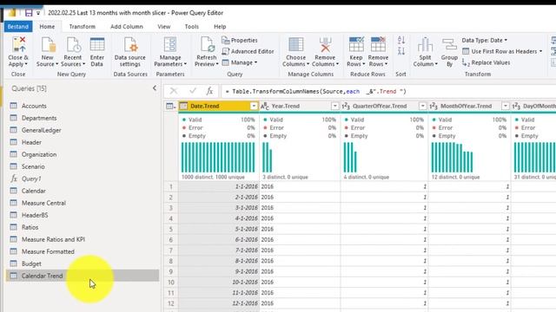Click the Remove Columns icon
This screenshot has height=312, width=556.
point(325,45)
